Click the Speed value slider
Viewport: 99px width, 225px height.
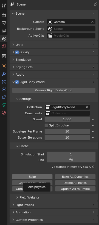67,119
